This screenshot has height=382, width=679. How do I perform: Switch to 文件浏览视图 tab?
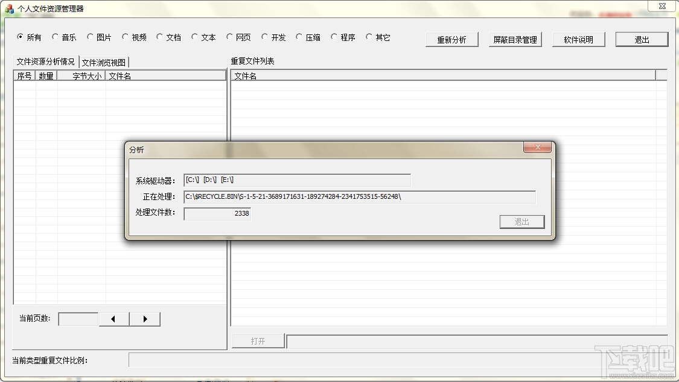(x=103, y=63)
